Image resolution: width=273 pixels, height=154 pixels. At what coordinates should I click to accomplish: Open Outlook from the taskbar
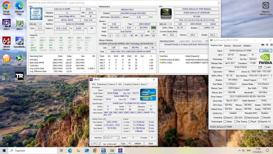pos(87,150)
